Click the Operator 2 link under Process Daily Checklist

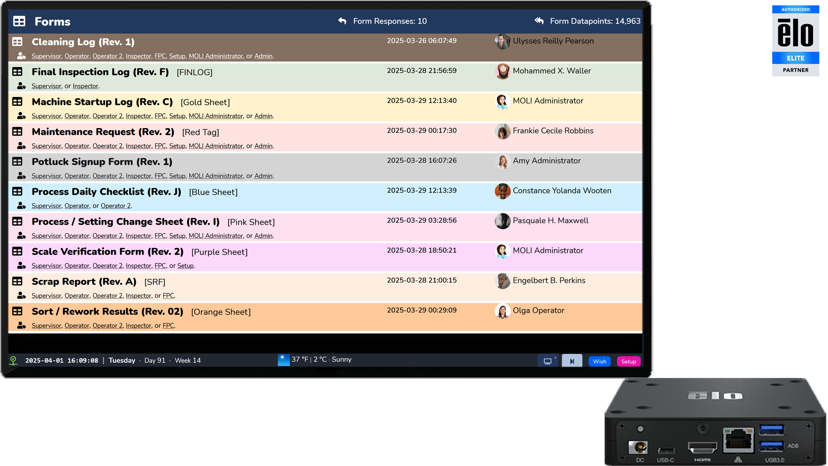pos(116,206)
